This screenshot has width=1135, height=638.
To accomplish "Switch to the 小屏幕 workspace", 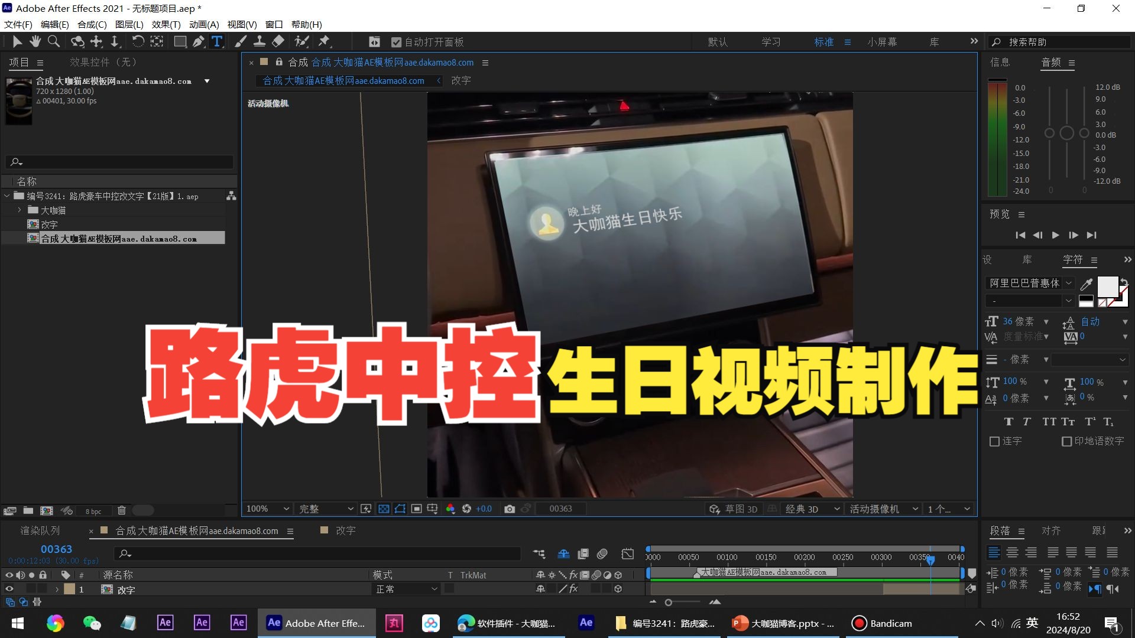I will pos(882,42).
